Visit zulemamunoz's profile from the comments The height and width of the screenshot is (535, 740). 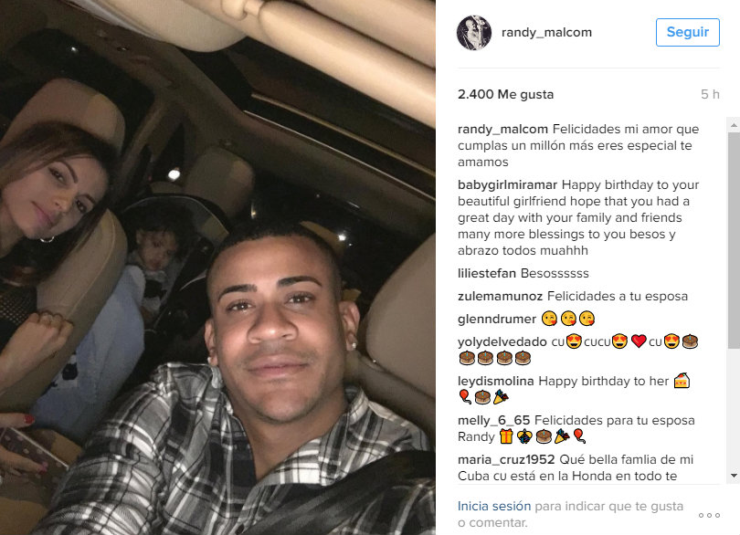[x=500, y=297]
